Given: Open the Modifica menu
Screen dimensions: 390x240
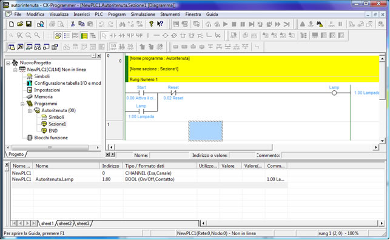Looking at the screenshot, I should click(35, 15).
